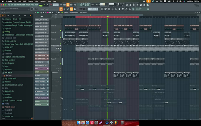
Task: Toggle the loop recording icon
Action: click(75, 5)
